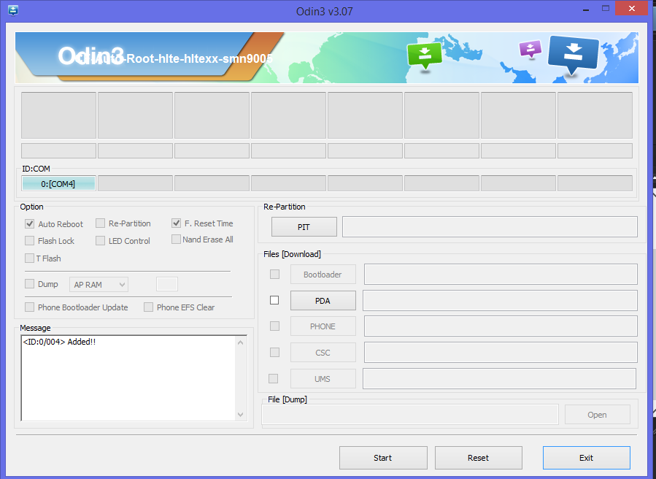Tick the checkbox beside PHONE
Image resolution: width=656 pixels, height=479 pixels.
274,326
